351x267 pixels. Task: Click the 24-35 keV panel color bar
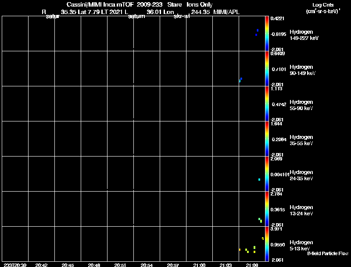[x=267, y=174]
